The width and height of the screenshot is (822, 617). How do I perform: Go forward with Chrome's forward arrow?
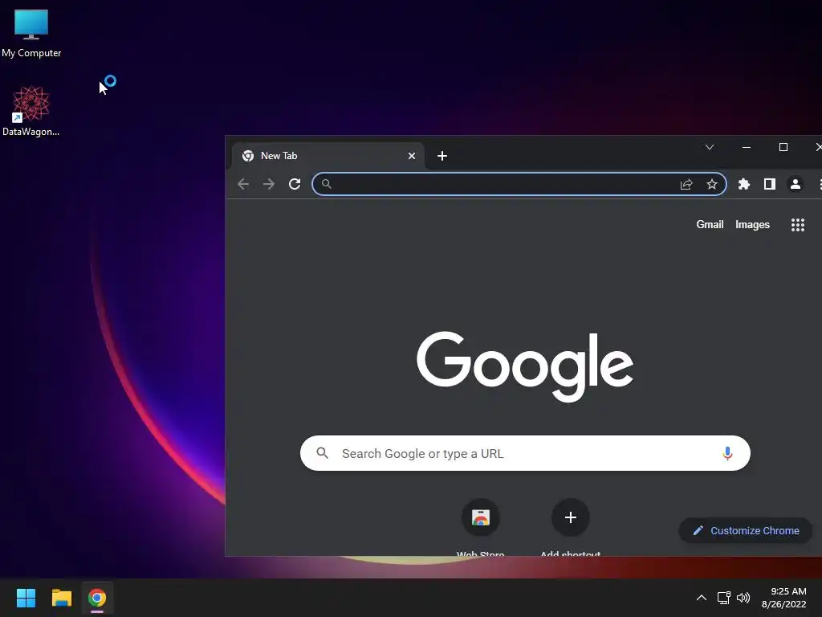[x=269, y=184]
